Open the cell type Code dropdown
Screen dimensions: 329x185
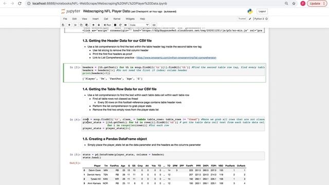point(139,25)
